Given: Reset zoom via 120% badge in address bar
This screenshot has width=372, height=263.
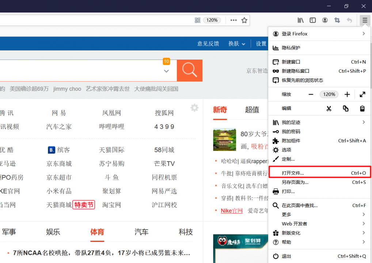Looking at the screenshot, I should click(212, 20).
